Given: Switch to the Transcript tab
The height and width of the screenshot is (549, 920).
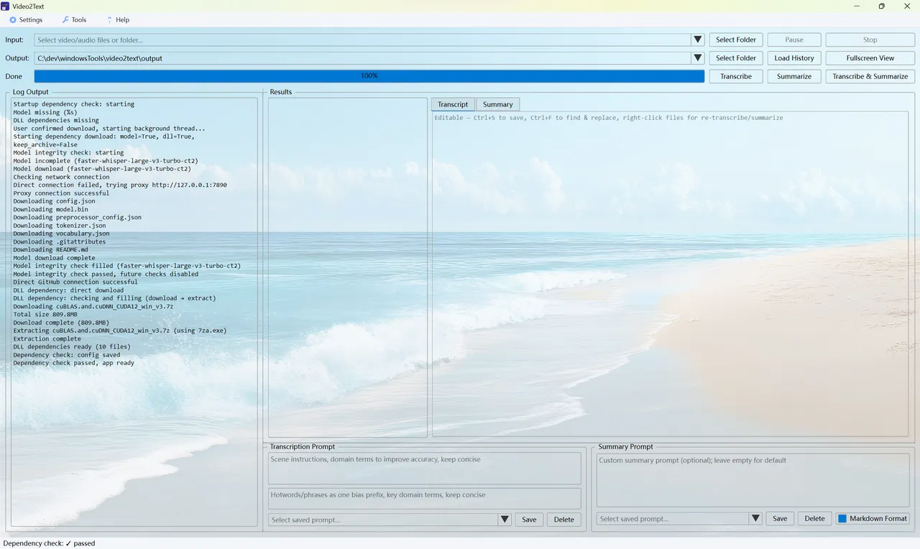Looking at the screenshot, I should click(x=453, y=104).
